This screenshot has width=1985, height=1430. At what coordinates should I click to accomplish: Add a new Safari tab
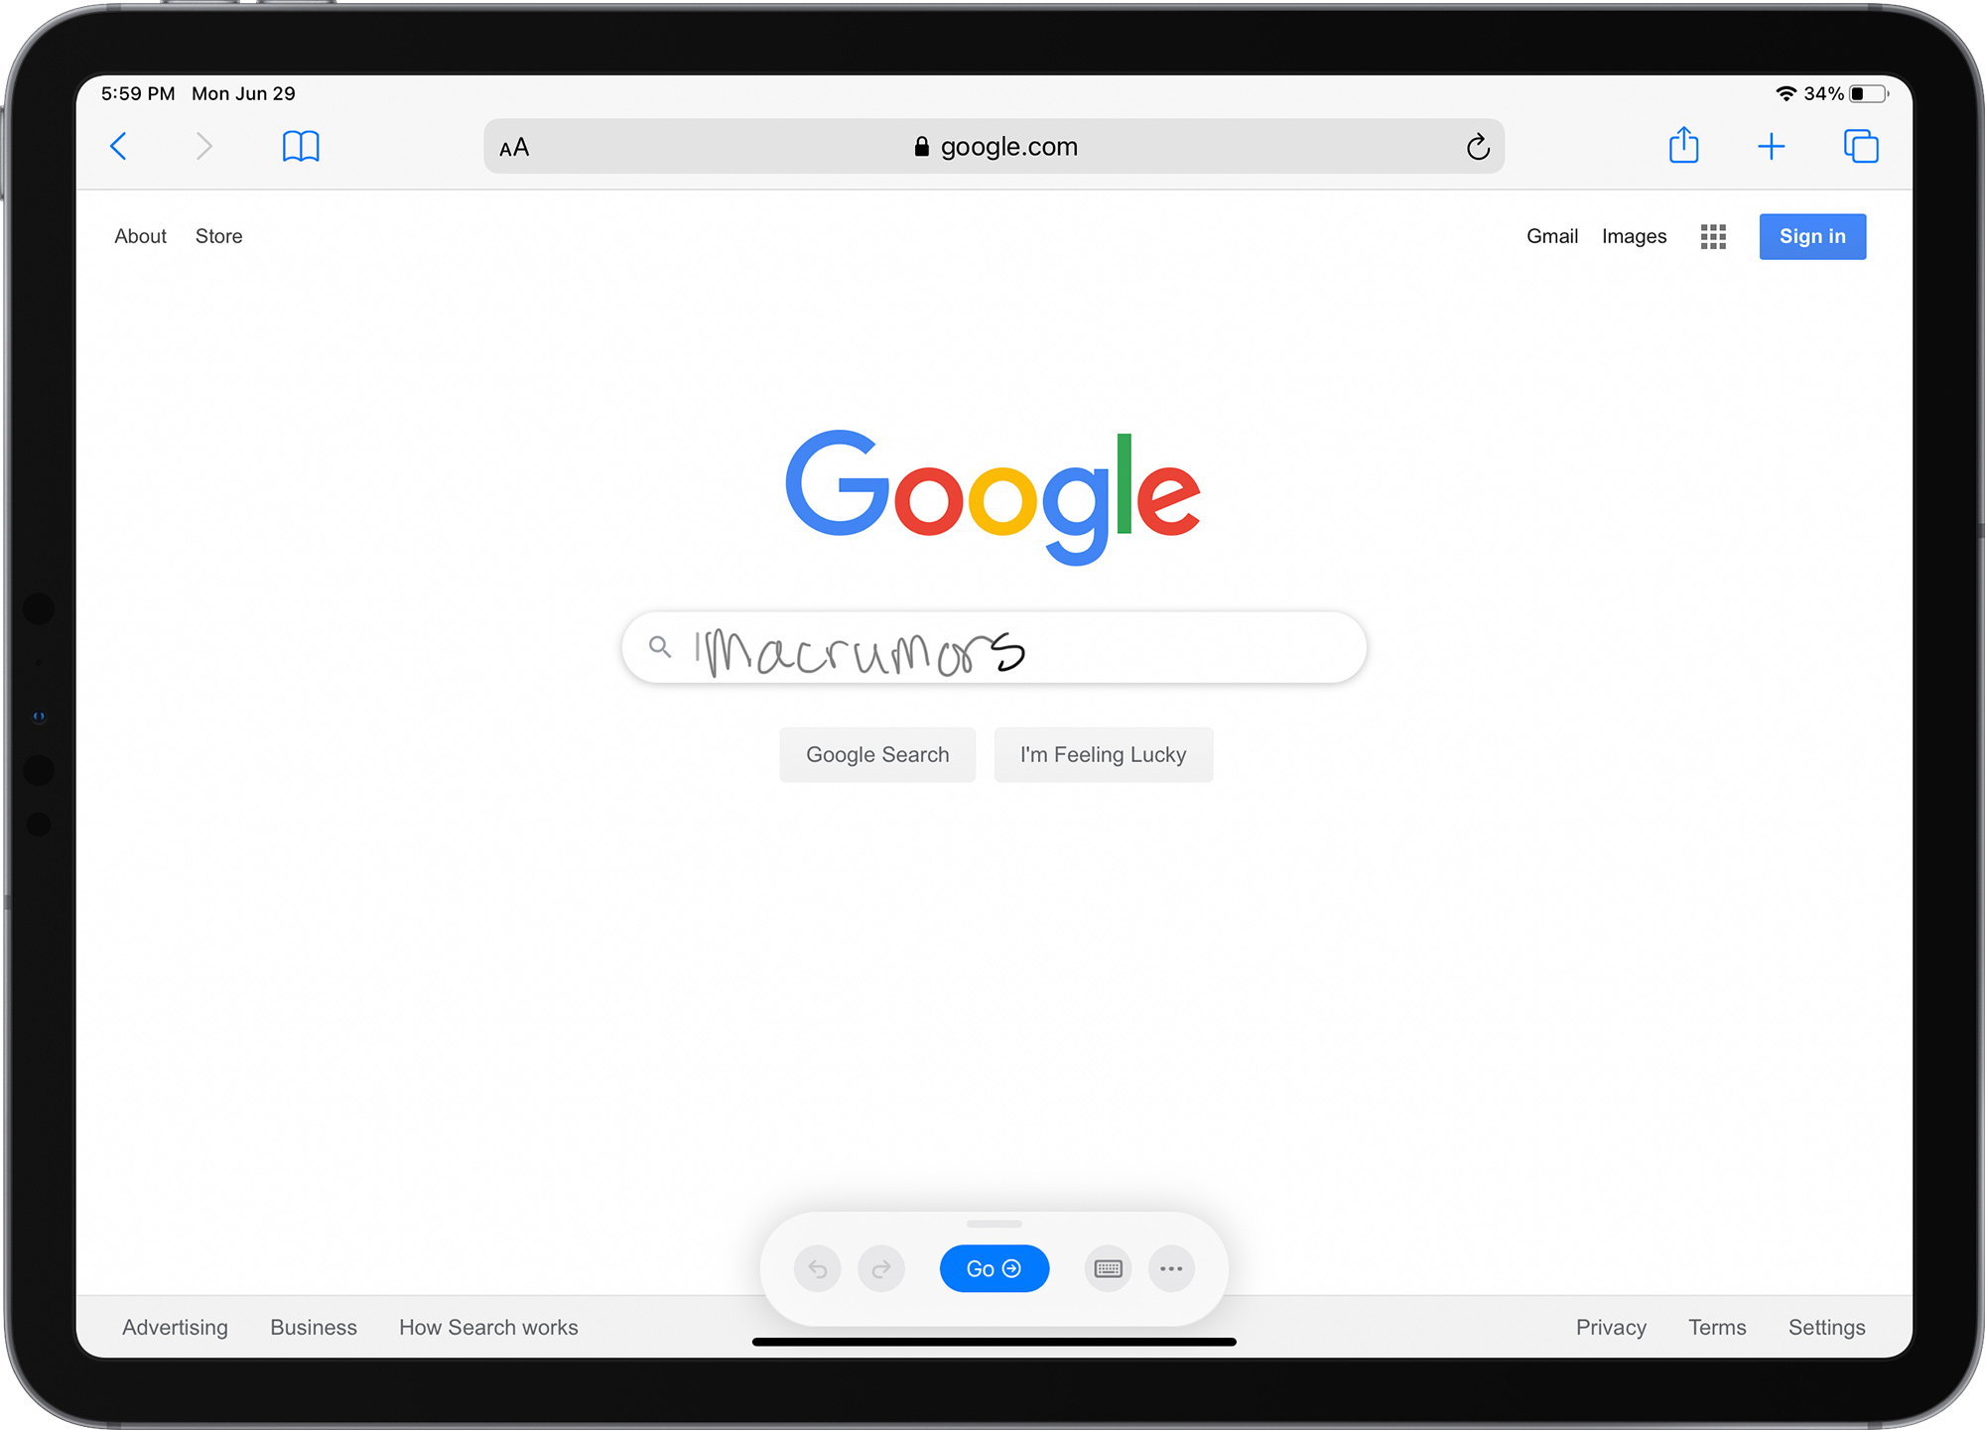[1771, 147]
